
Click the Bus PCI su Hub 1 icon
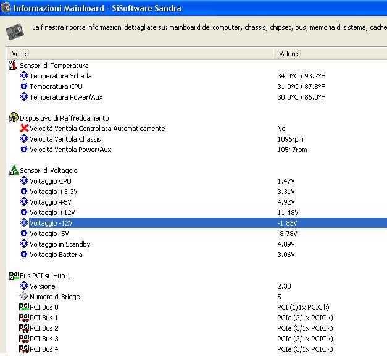tap(14, 276)
